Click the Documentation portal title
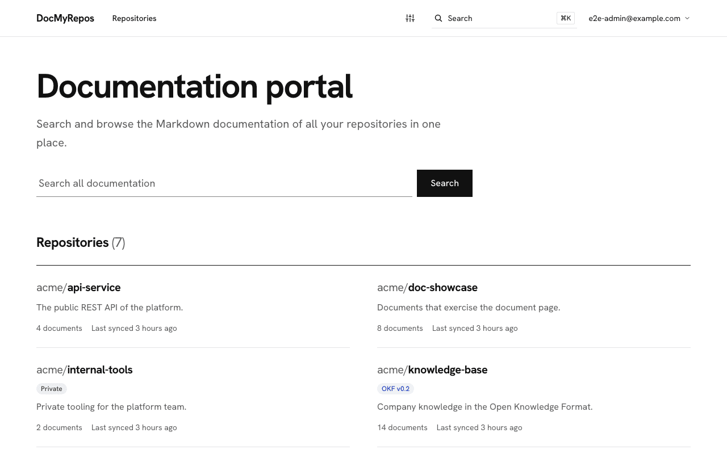This screenshot has height=454, width=727. (x=194, y=86)
